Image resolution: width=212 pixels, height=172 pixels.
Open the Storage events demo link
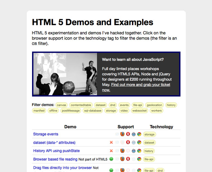point(46,134)
